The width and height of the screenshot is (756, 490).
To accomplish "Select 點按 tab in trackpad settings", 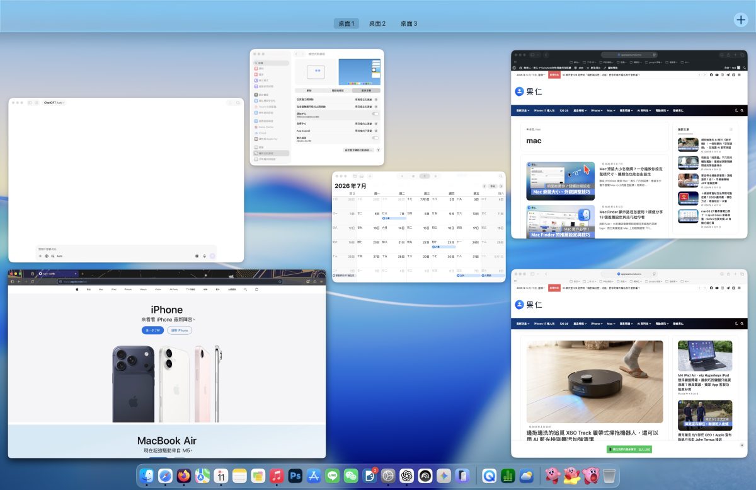I will pos(309,91).
